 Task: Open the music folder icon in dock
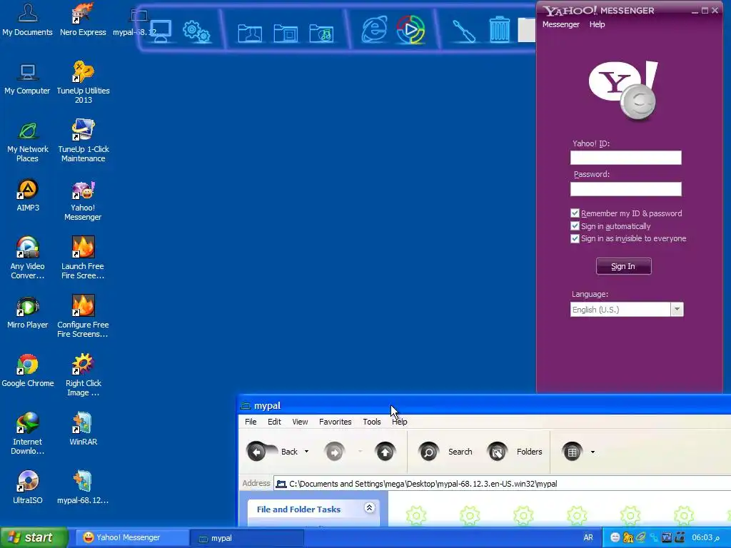[x=321, y=33]
